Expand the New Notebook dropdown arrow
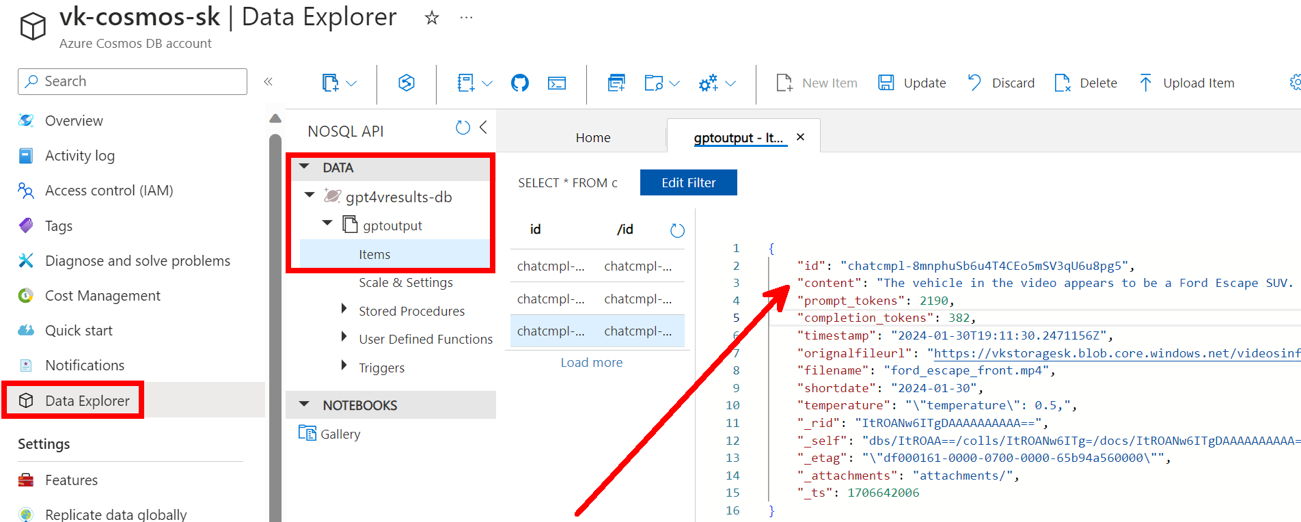The height and width of the screenshot is (522, 1301). coord(487,83)
